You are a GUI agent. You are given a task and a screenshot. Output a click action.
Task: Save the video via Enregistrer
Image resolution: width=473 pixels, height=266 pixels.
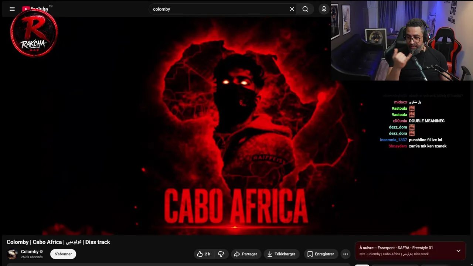pos(320,254)
